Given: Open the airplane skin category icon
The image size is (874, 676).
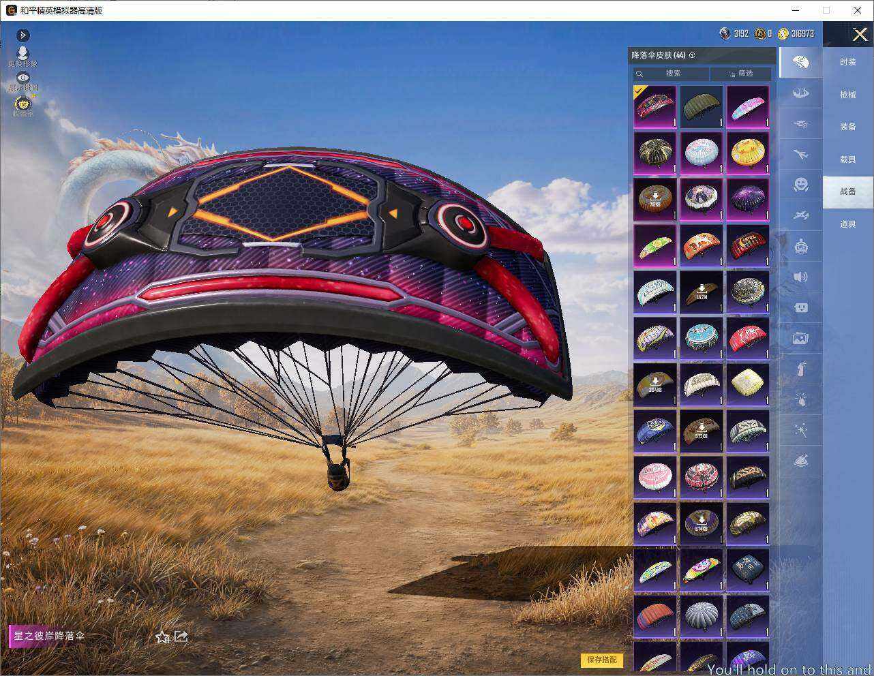Looking at the screenshot, I should (x=801, y=155).
